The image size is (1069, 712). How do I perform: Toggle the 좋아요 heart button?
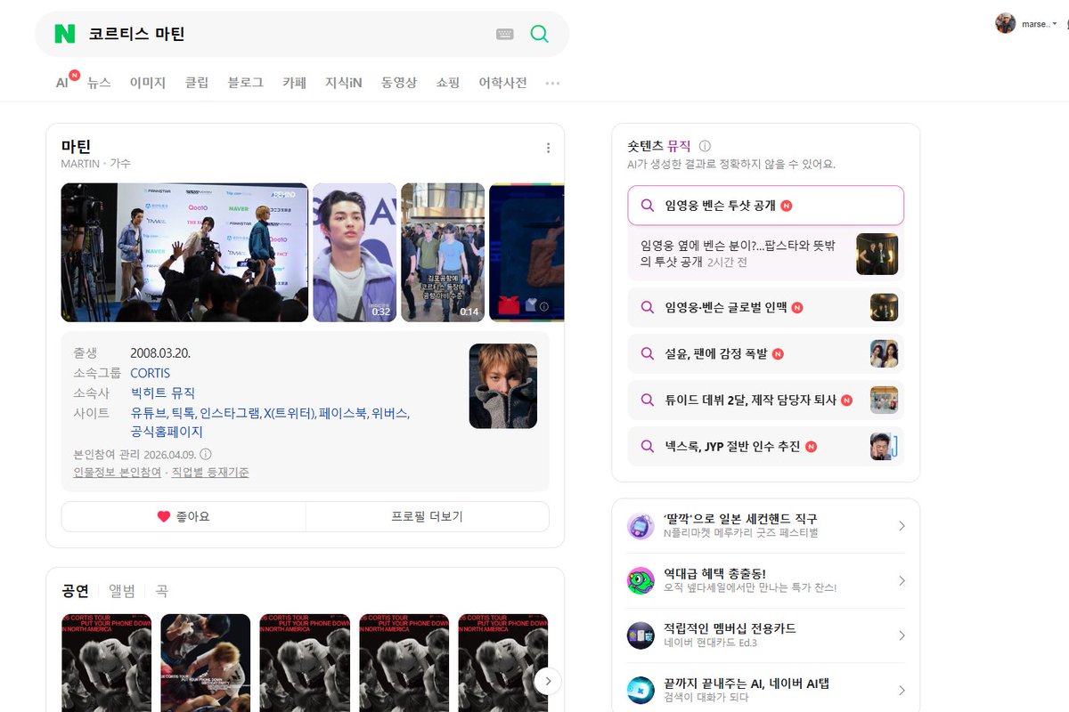click(184, 516)
